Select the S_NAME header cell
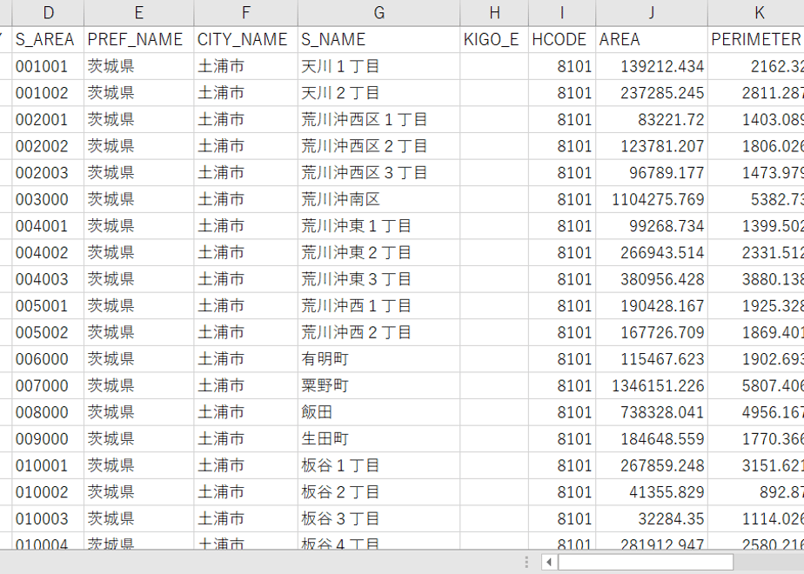 (x=379, y=39)
